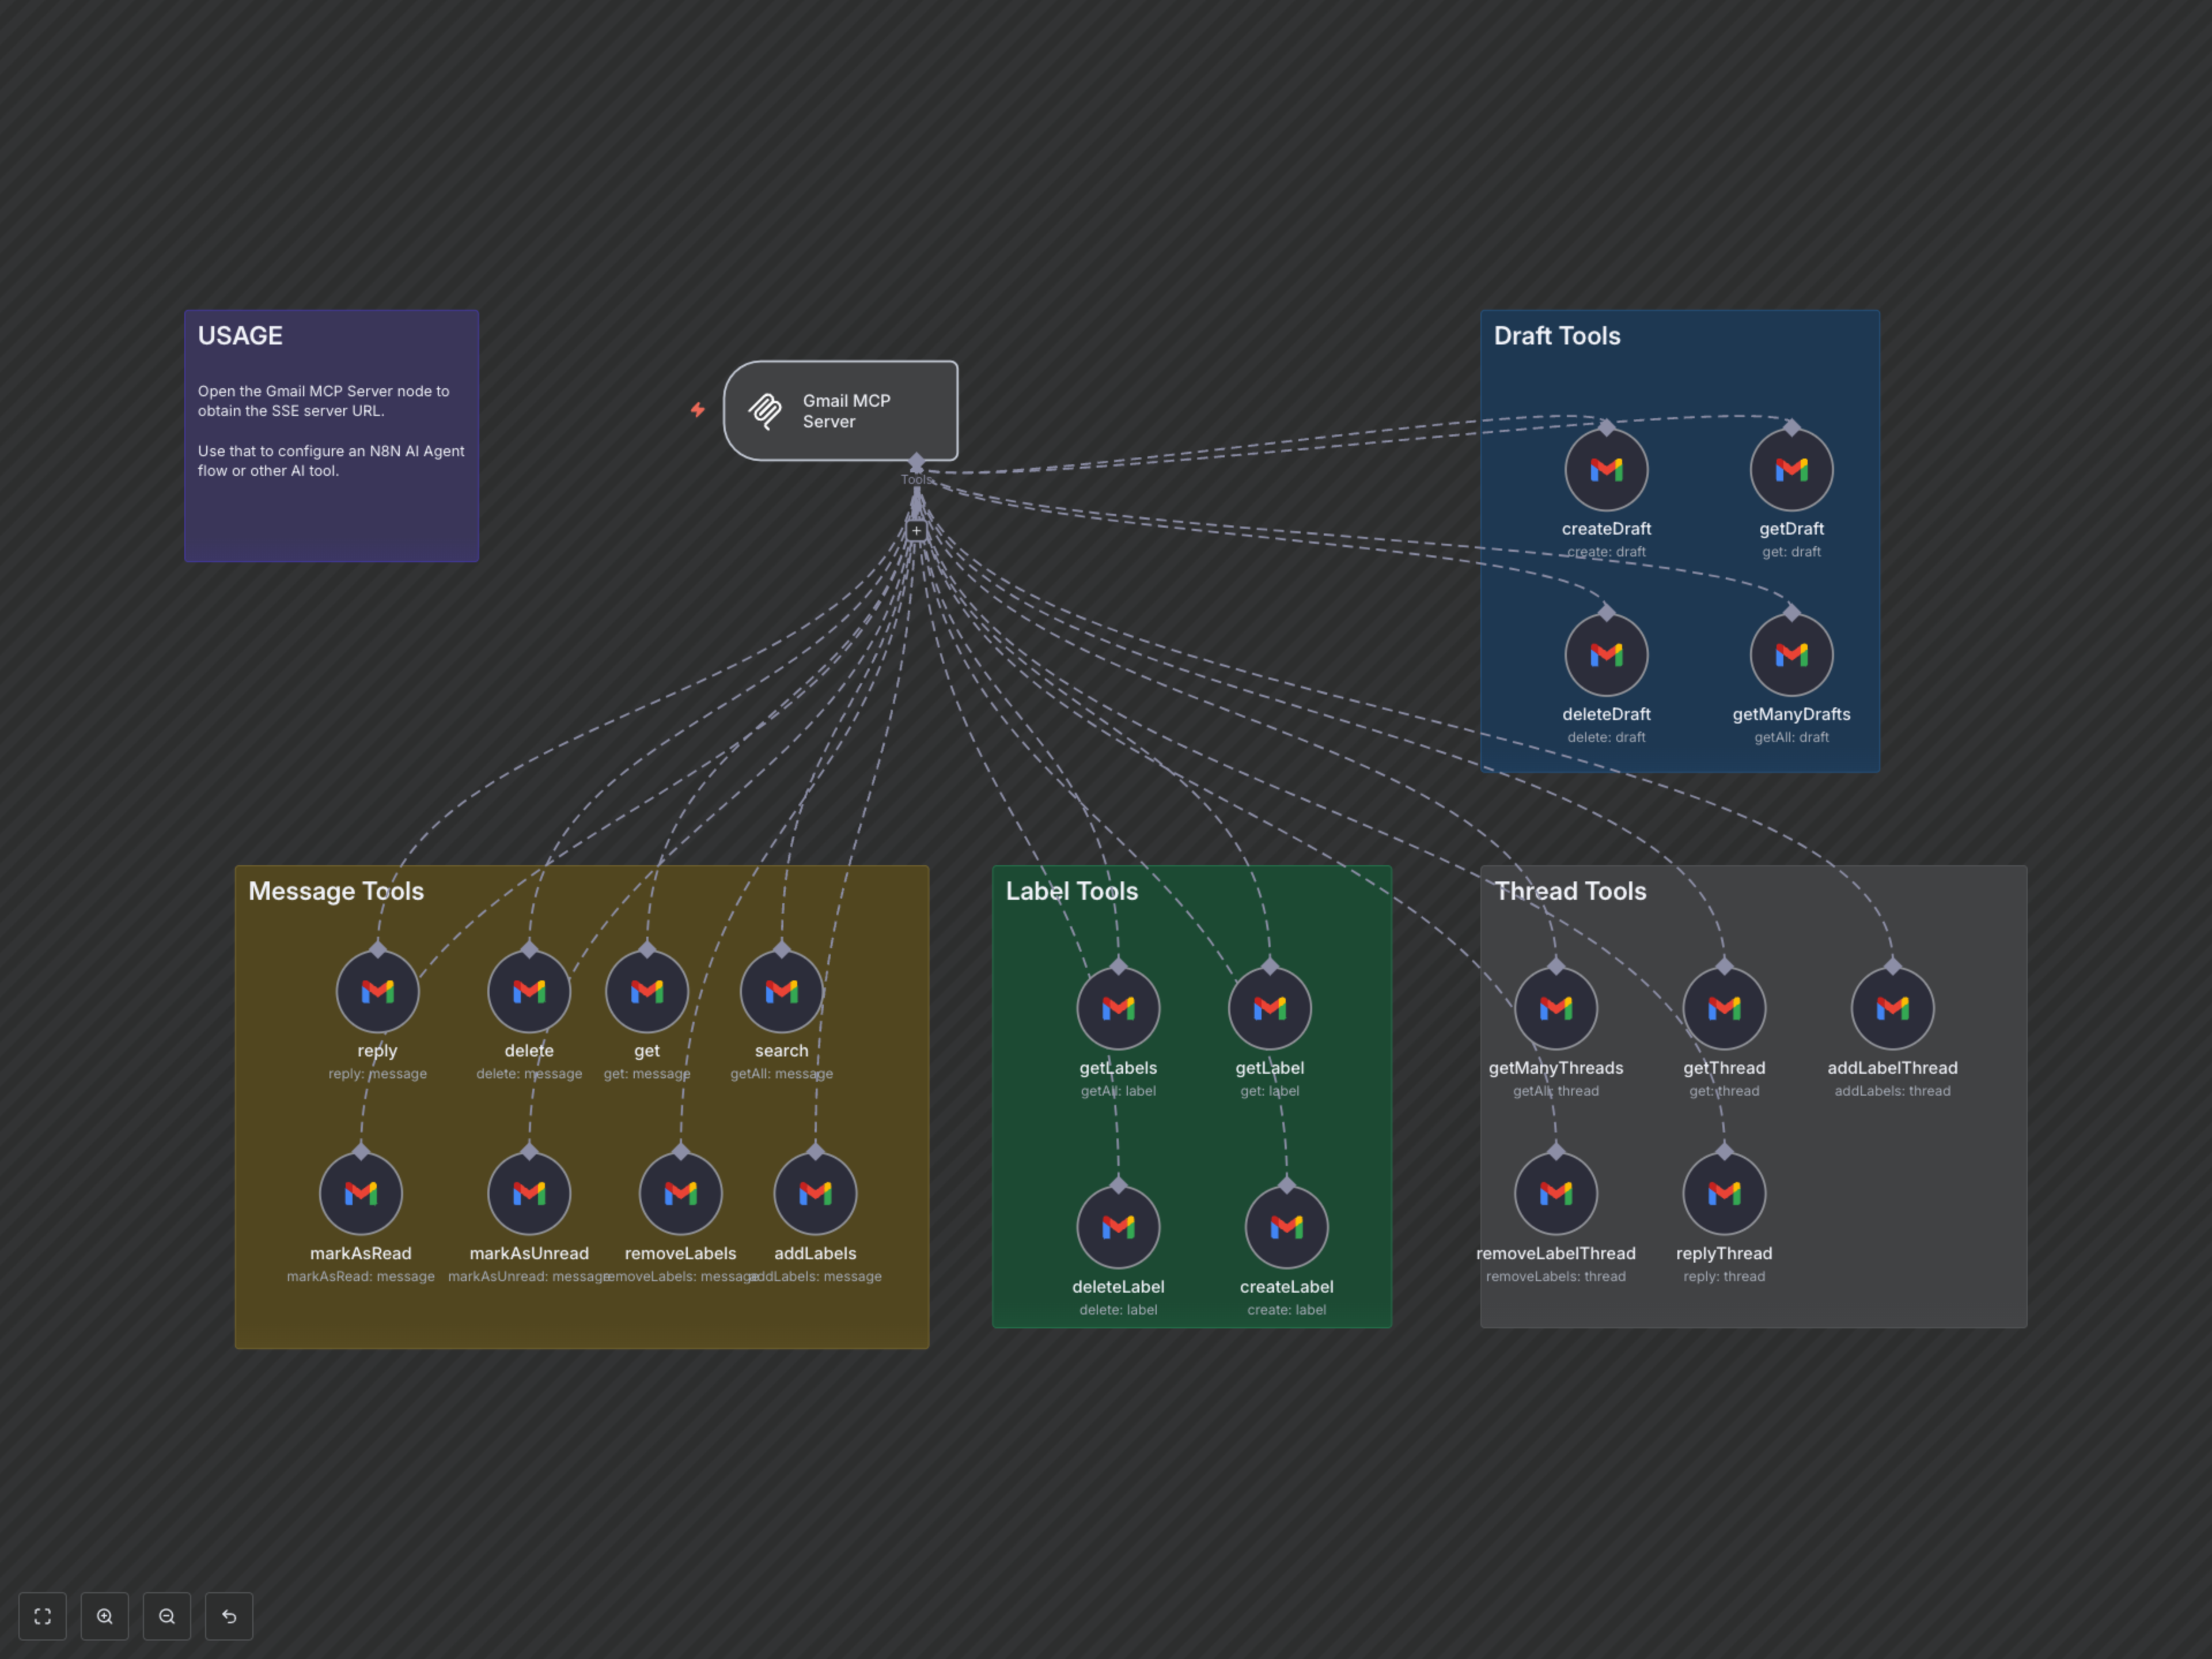Click the red lightning trigger icon
The image size is (2212, 1659).
[697, 410]
